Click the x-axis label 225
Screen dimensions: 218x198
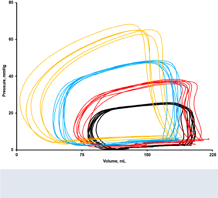coord(213,155)
